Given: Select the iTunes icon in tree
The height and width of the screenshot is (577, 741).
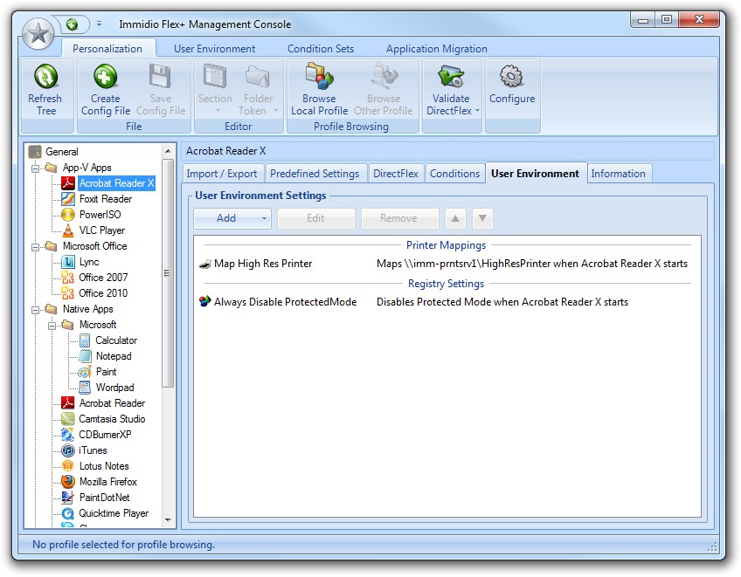Looking at the screenshot, I should [x=68, y=450].
